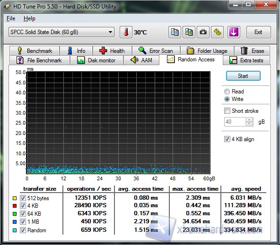
Task: Select the Read radio button
Action: click(227, 92)
